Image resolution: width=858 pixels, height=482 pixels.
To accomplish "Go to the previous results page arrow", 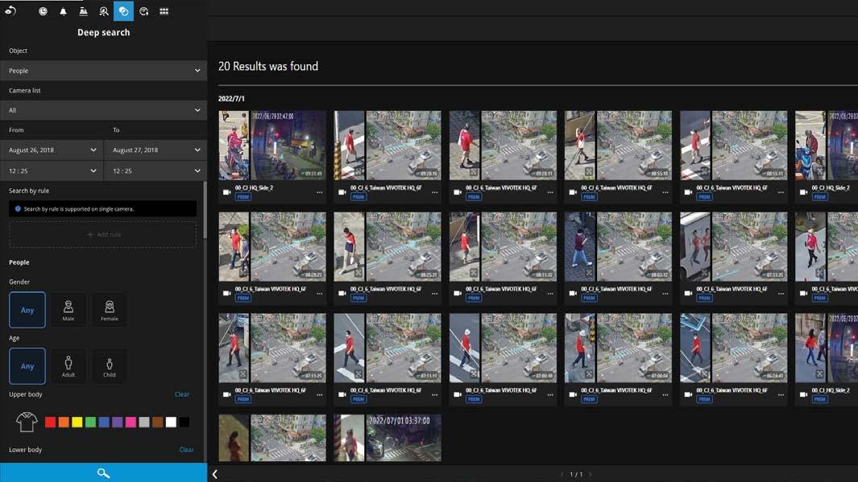I will (x=562, y=474).
